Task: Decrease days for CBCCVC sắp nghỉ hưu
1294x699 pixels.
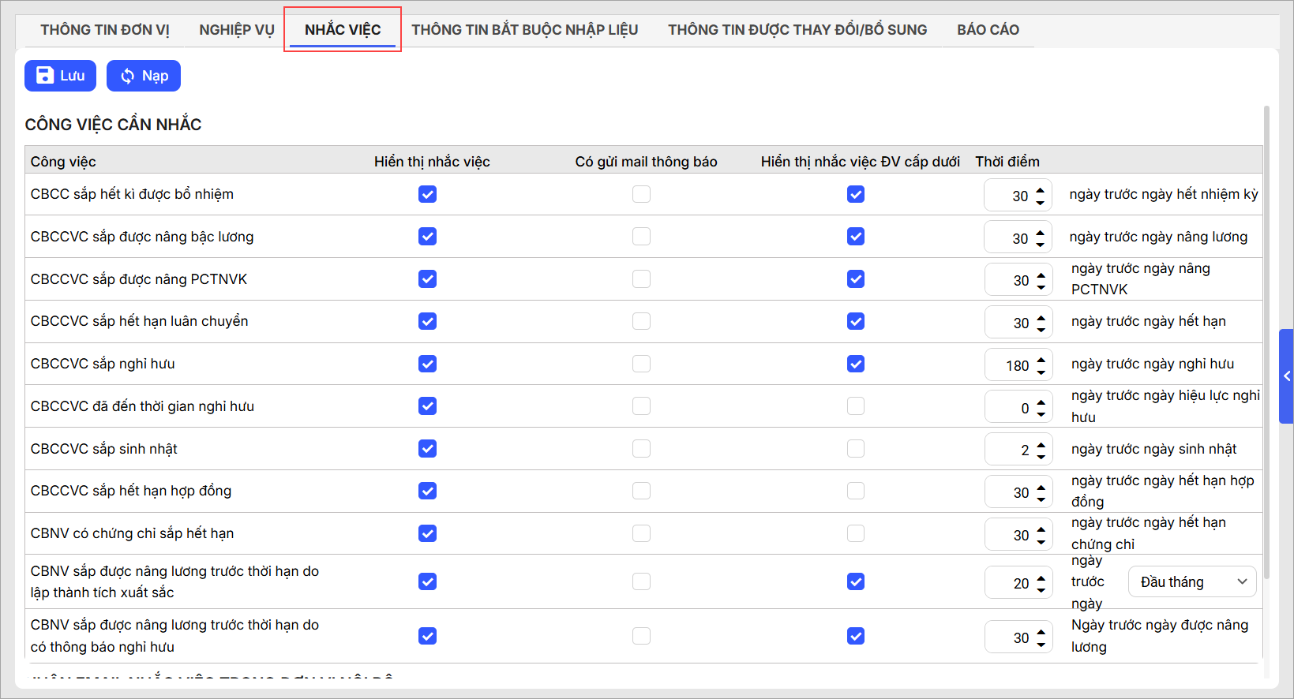Action: click(x=1041, y=372)
